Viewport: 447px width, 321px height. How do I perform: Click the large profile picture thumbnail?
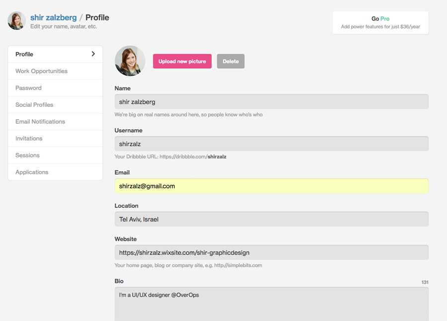[130, 61]
